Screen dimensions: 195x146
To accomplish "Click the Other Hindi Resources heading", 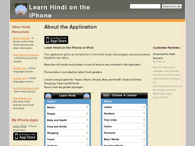I will (21, 29).
